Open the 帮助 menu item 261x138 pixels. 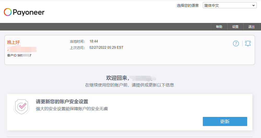(x=219, y=27)
